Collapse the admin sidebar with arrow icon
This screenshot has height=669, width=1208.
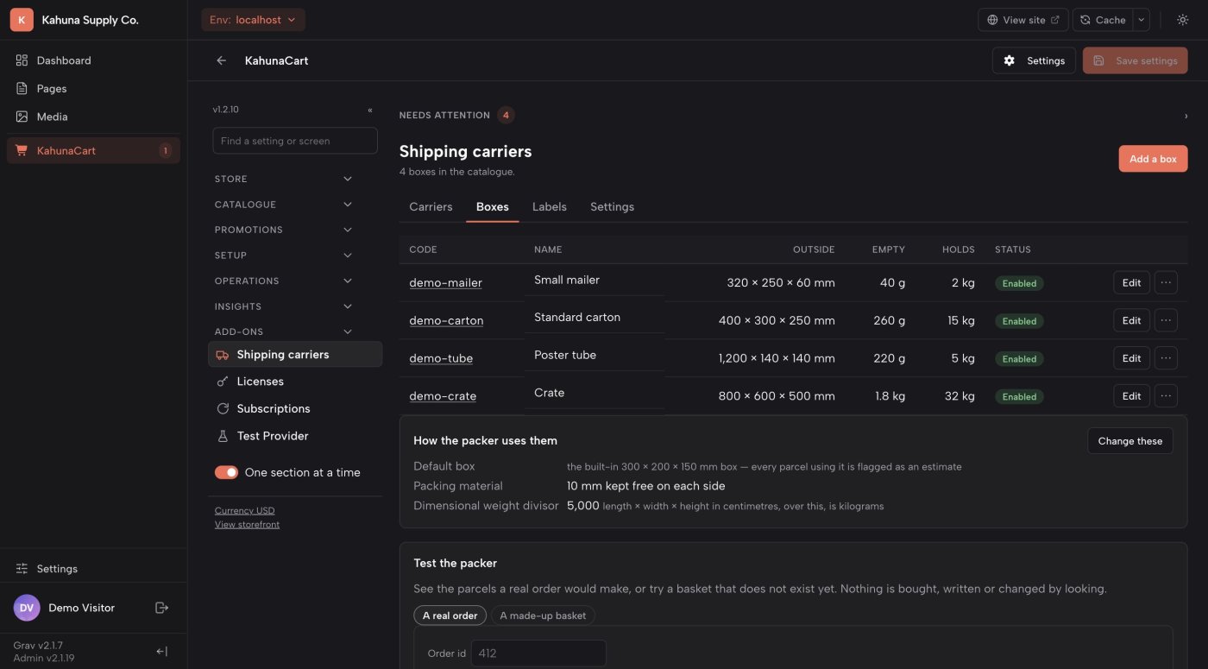[161, 652]
